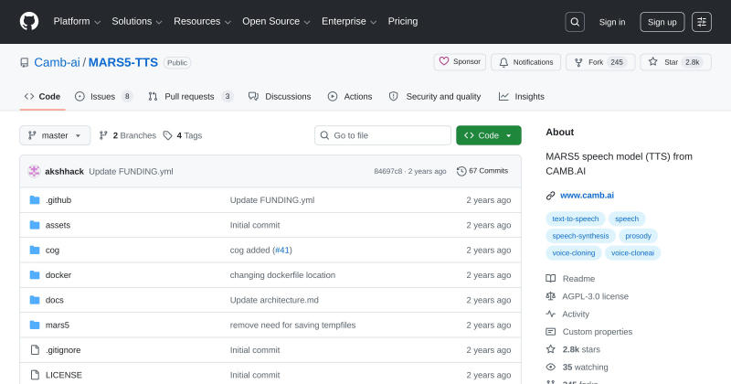Open the Camb-ai owner link
The image size is (731, 384).
point(57,62)
